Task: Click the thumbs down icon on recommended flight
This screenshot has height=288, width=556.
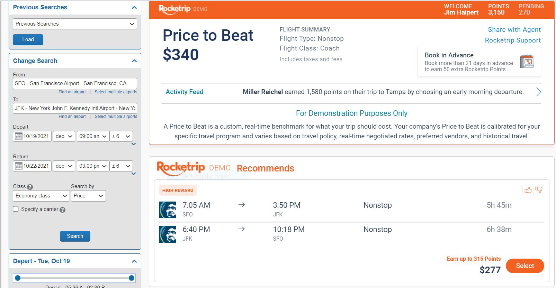Action: 539,190
